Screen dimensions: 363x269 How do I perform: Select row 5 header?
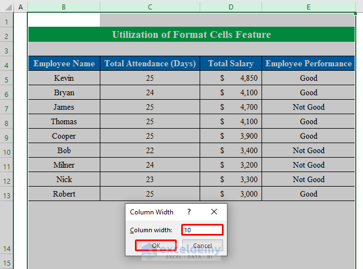click(7, 79)
